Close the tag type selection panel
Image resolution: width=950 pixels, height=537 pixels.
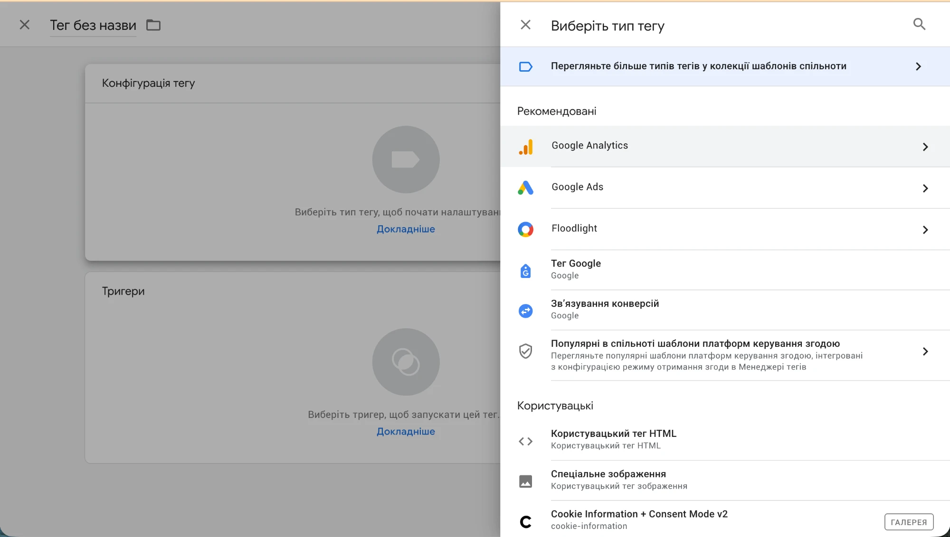(525, 25)
